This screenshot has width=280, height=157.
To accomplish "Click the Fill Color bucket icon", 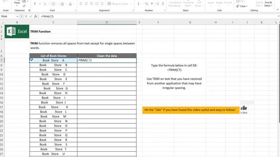I will (62, 4).
